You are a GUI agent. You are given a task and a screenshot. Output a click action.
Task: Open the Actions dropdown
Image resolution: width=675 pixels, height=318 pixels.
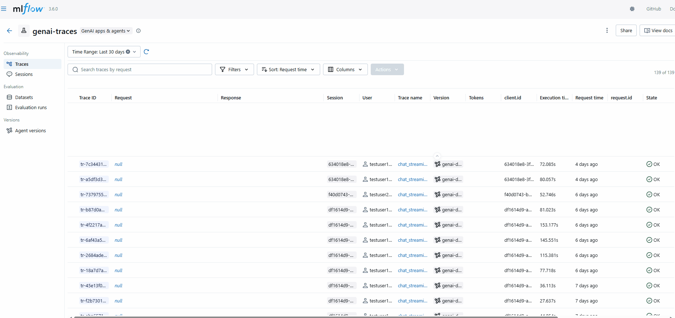click(387, 69)
